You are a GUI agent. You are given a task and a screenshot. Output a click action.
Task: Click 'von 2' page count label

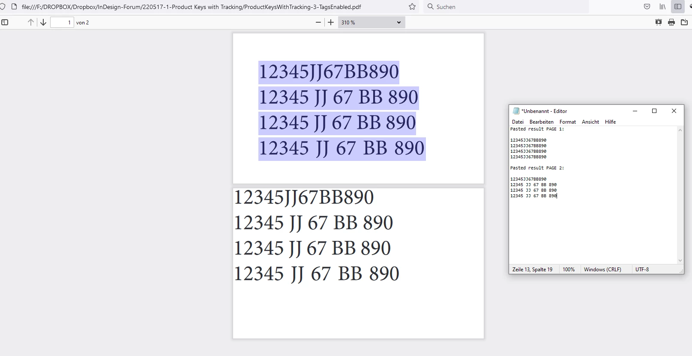tap(83, 23)
